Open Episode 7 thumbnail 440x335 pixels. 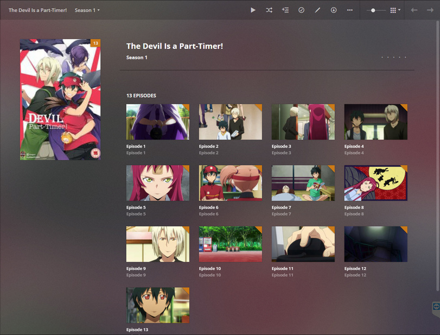303,183
